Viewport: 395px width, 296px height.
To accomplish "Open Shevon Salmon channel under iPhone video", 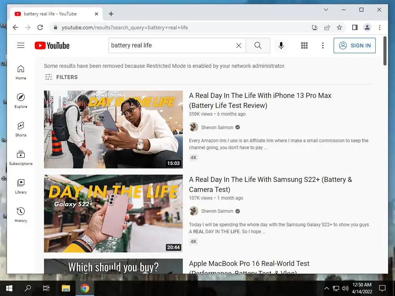I will [x=217, y=127].
